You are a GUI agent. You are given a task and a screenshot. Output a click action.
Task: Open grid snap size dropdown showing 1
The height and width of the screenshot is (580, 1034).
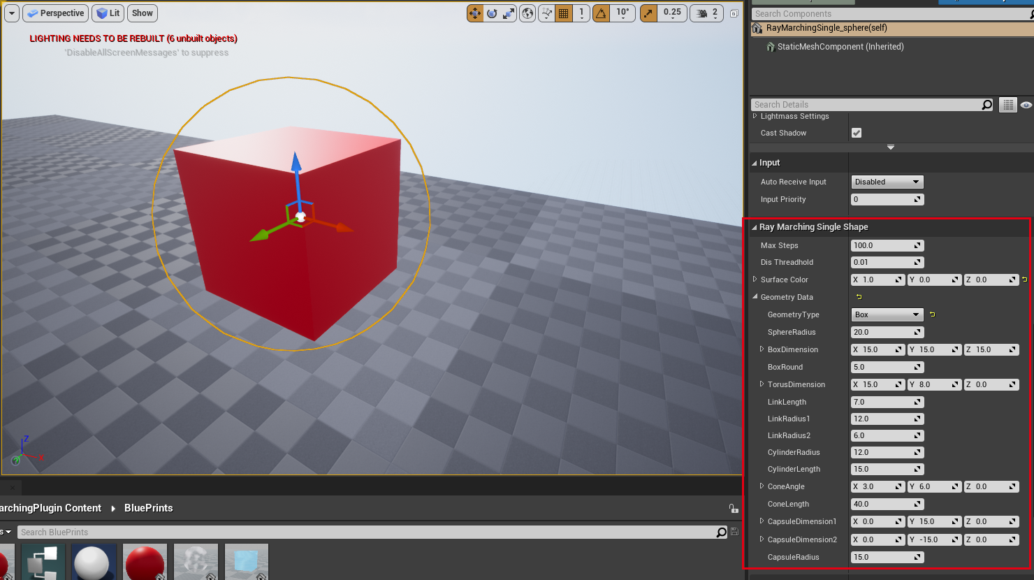(581, 13)
